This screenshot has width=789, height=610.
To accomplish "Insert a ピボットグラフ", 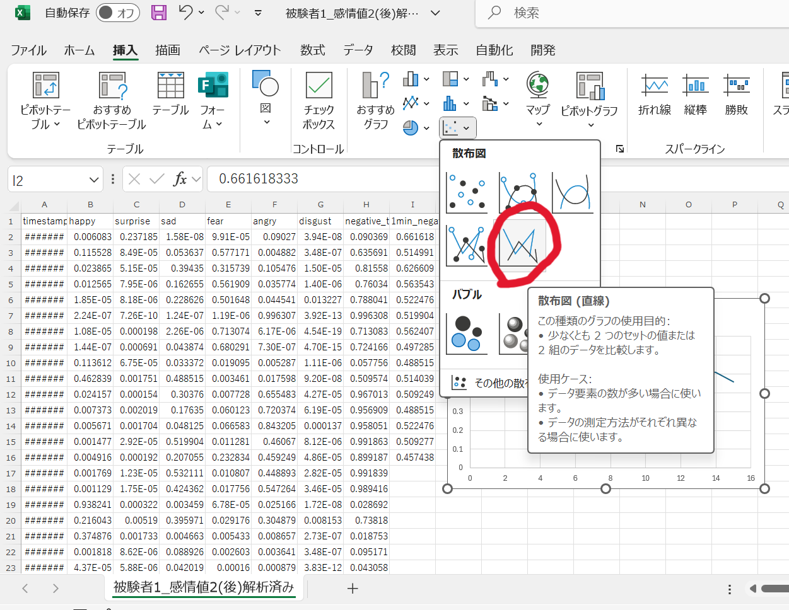I will [589, 98].
